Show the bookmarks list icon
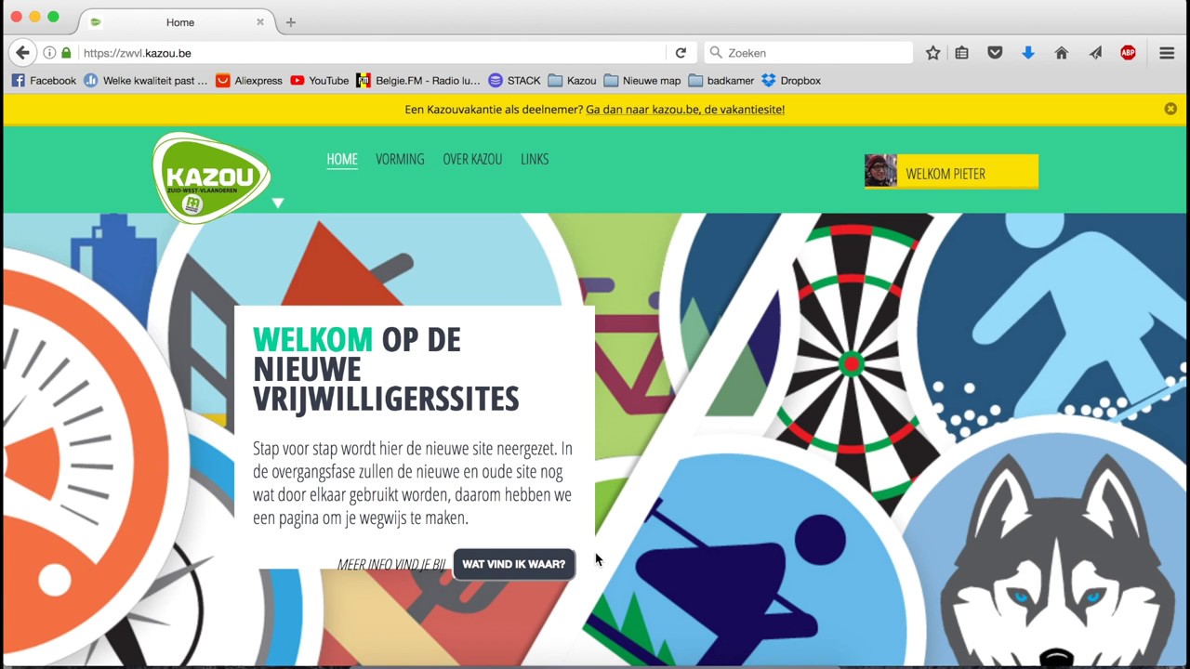The image size is (1190, 669). point(962,53)
